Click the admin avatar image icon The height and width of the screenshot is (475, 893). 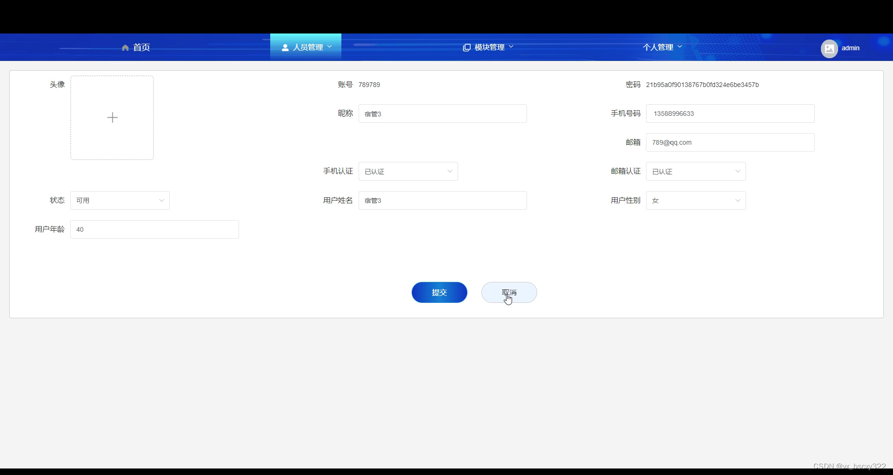[829, 48]
